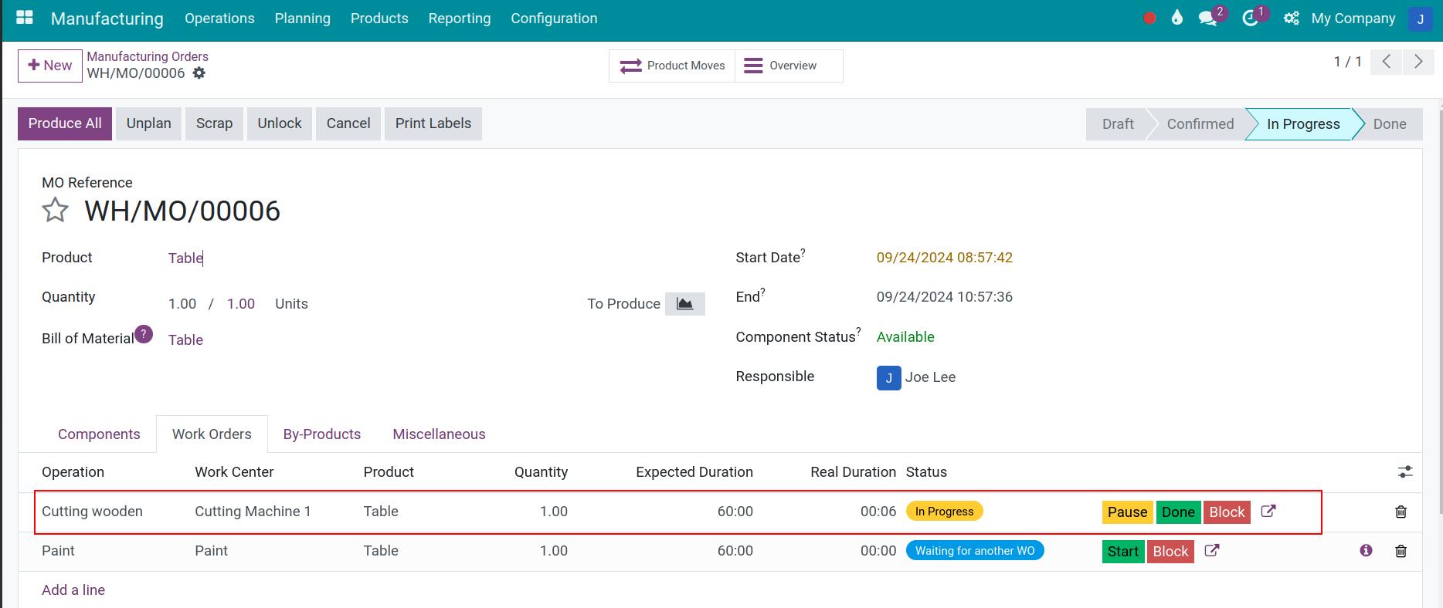Click the Scrap button

coord(214,123)
